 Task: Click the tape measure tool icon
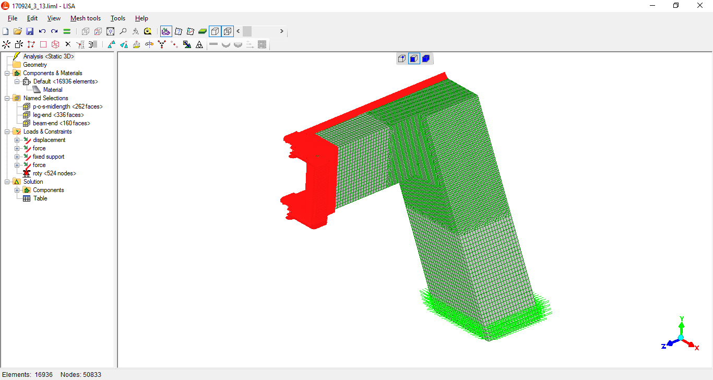[148, 31]
